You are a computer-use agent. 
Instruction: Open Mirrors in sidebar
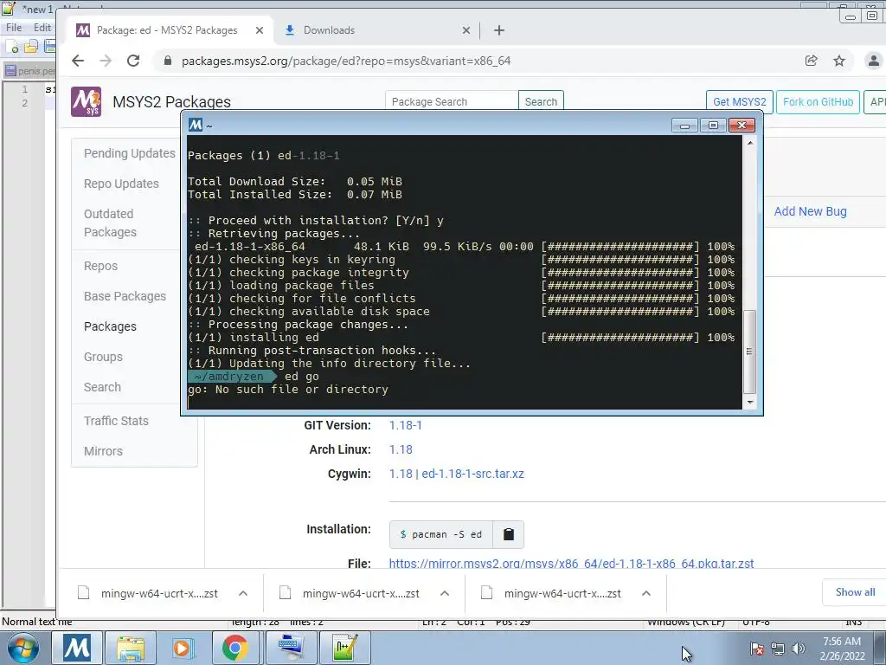pyautogui.click(x=103, y=451)
